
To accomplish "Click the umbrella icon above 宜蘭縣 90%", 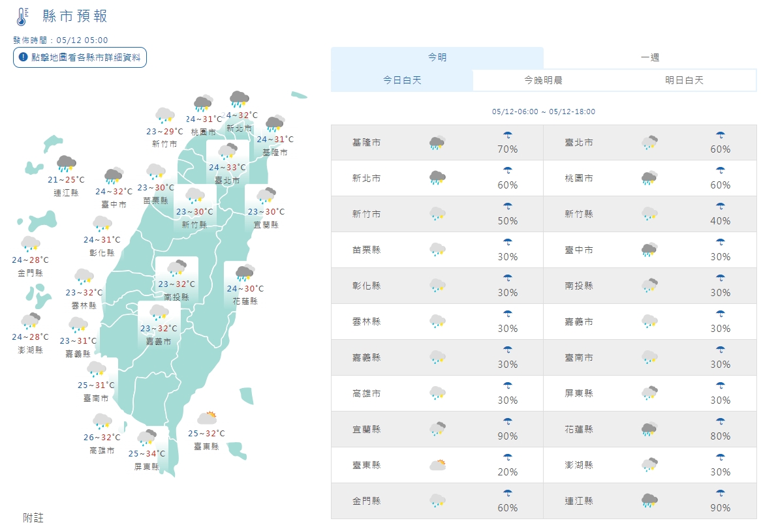I will click(508, 422).
